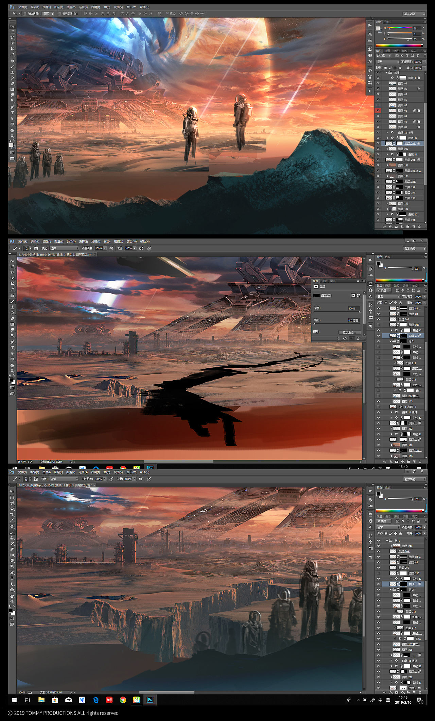
Task: Open 填充 percentage arrow in bottom Layers panel
Action: point(424,533)
